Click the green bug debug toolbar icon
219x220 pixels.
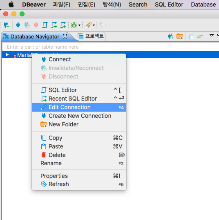(x=74, y=25)
